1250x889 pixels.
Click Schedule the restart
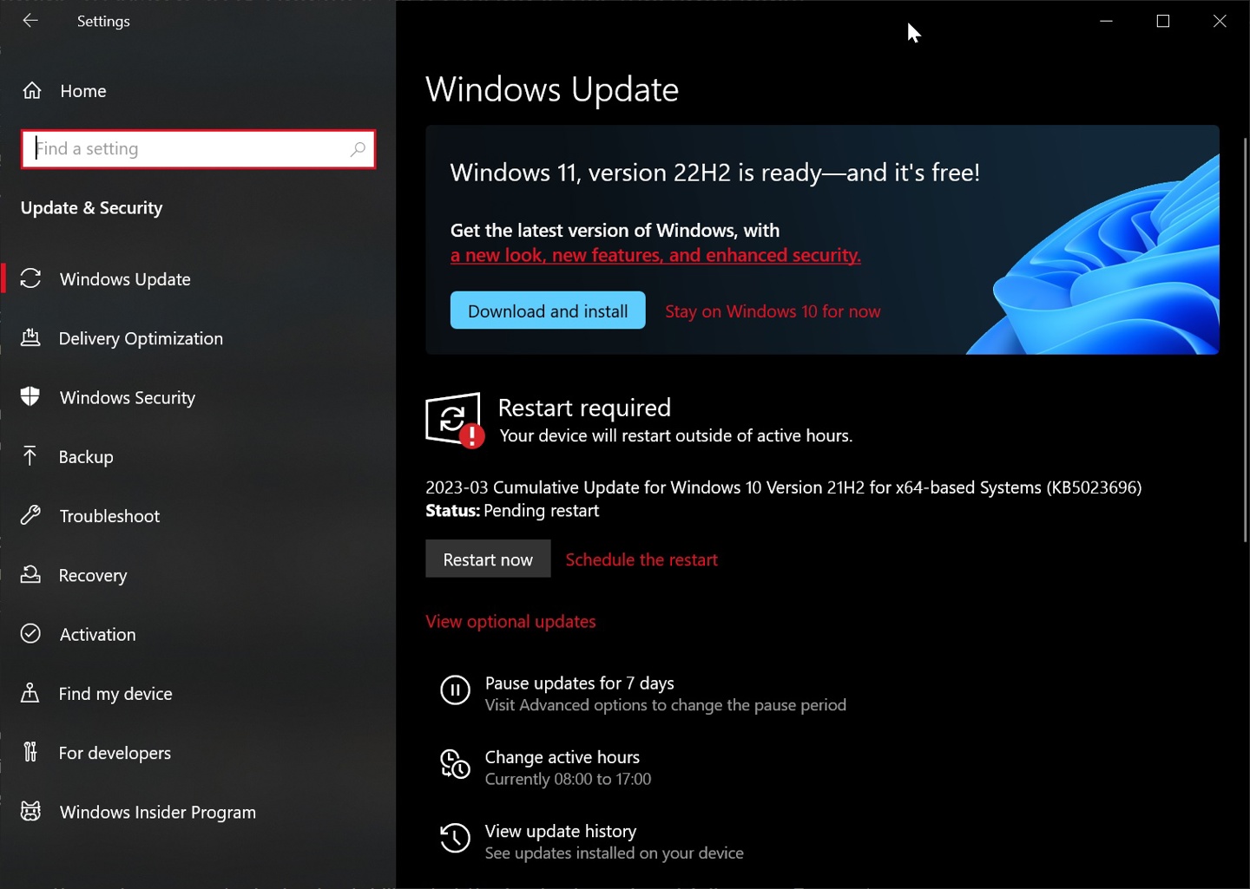641,559
